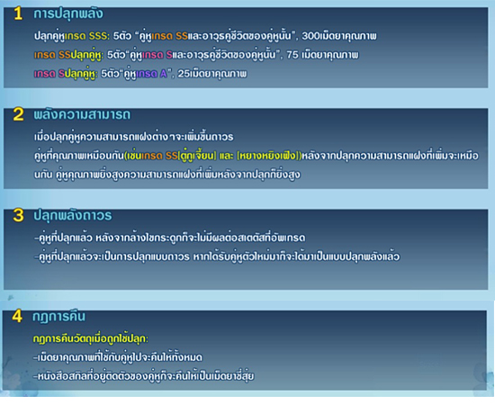Click the yellow number 4 section marker
Screen dimensions: 495x405
click(17, 316)
